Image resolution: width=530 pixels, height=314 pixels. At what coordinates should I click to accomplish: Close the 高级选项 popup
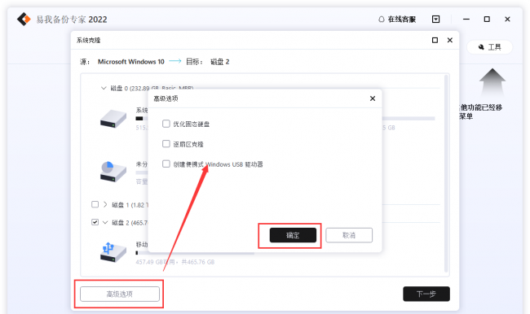click(x=373, y=98)
